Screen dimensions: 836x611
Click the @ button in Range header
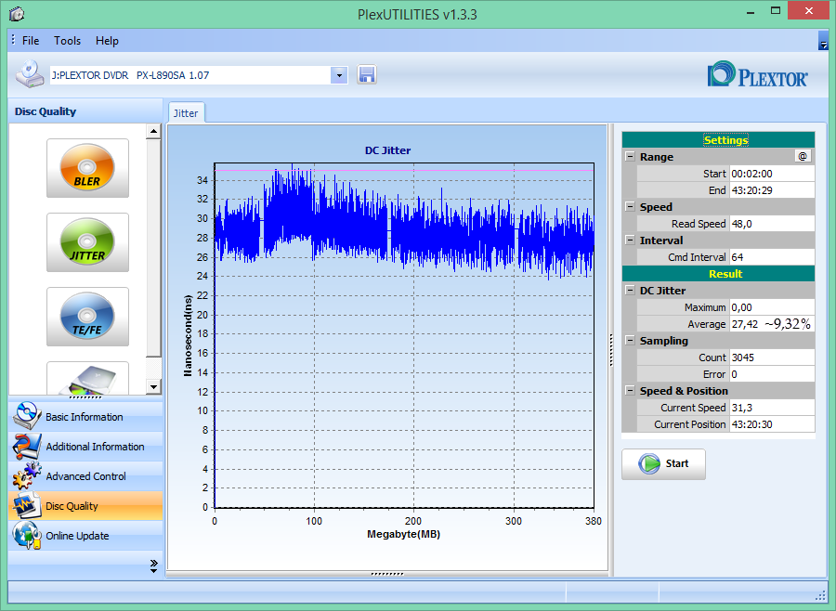point(803,156)
